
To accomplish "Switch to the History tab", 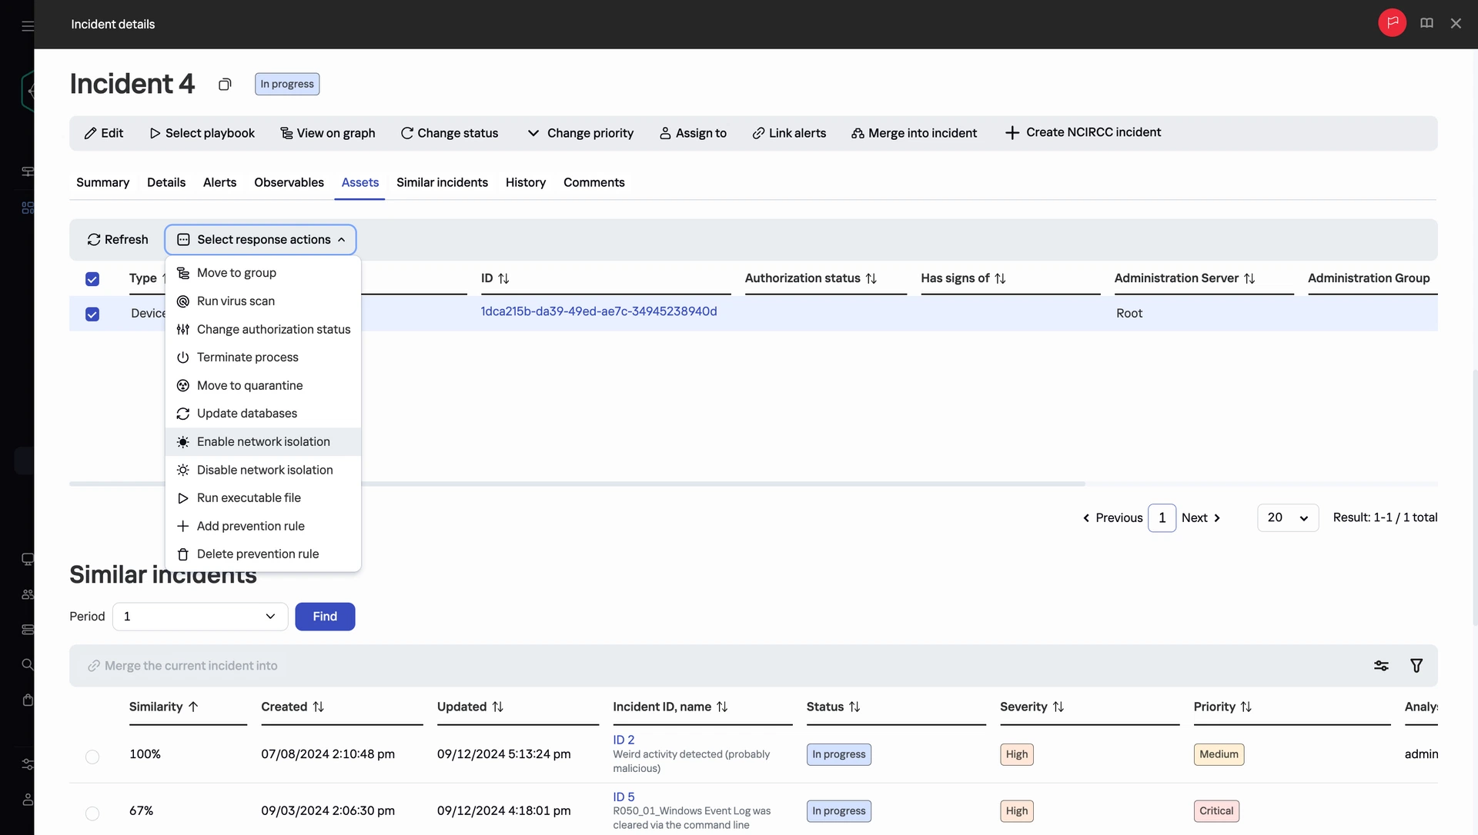I will click(x=525, y=182).
